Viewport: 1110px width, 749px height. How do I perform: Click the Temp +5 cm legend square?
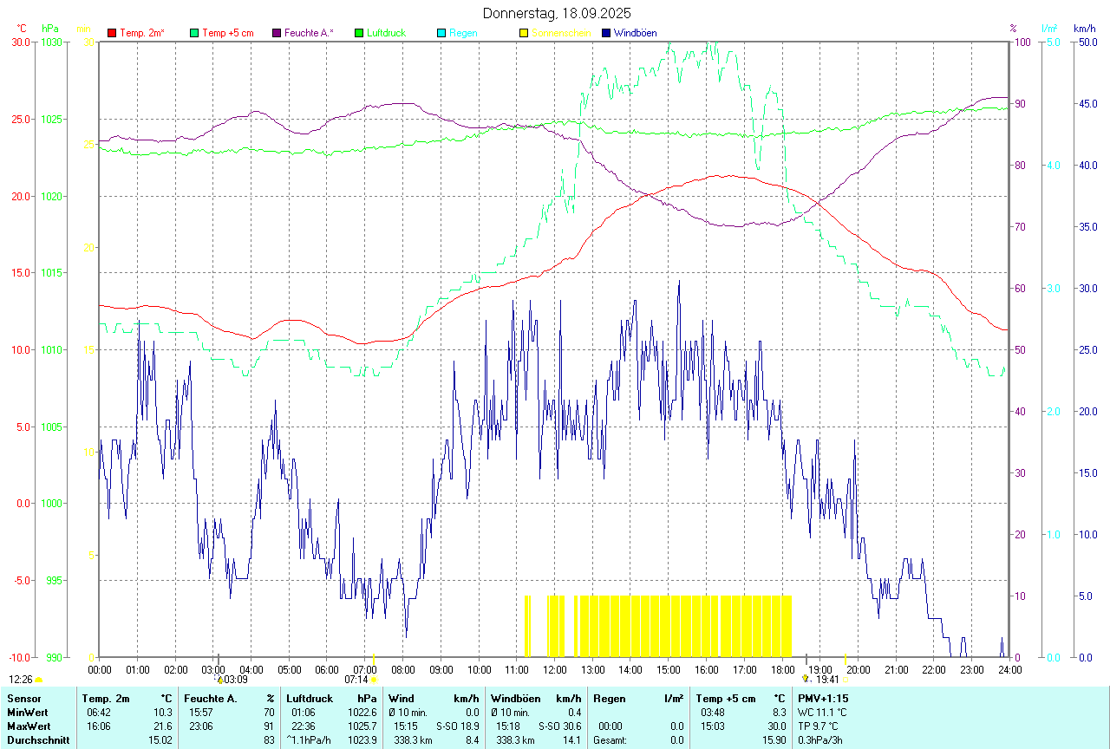coord(194,33)
